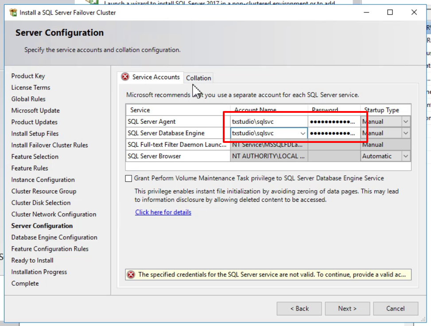Open the Service Accounts tab
Screen dimensions: 431x326
click(x=151, y=77)
